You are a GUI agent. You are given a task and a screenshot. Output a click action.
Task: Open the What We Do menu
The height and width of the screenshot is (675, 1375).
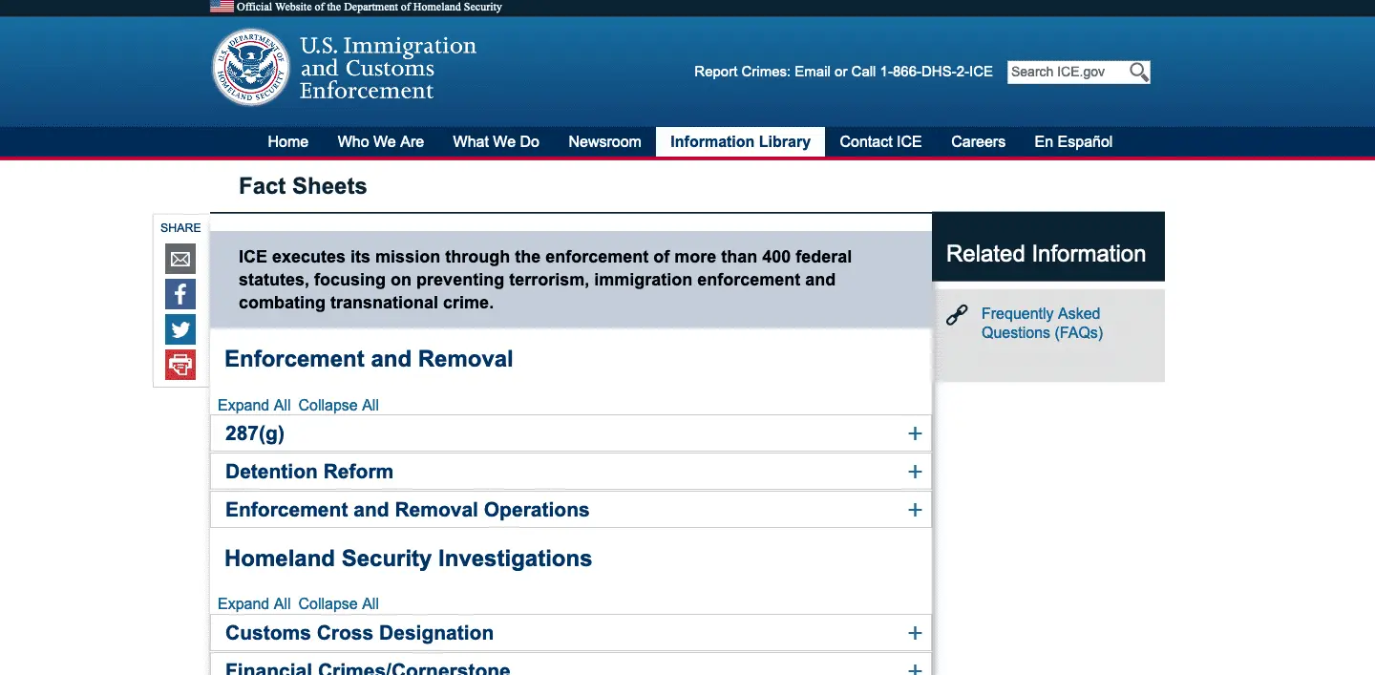(497, 141)
